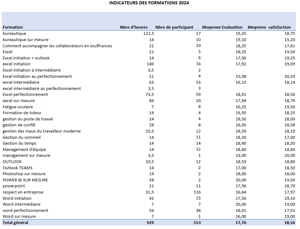Select the 122,5 hours cell for bureautique
Viewport: 300px width, 229px height.
point(149,34)
